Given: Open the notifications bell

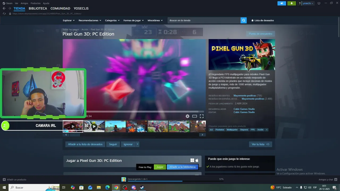Looking at the screenshot, I should pos(291,3).
